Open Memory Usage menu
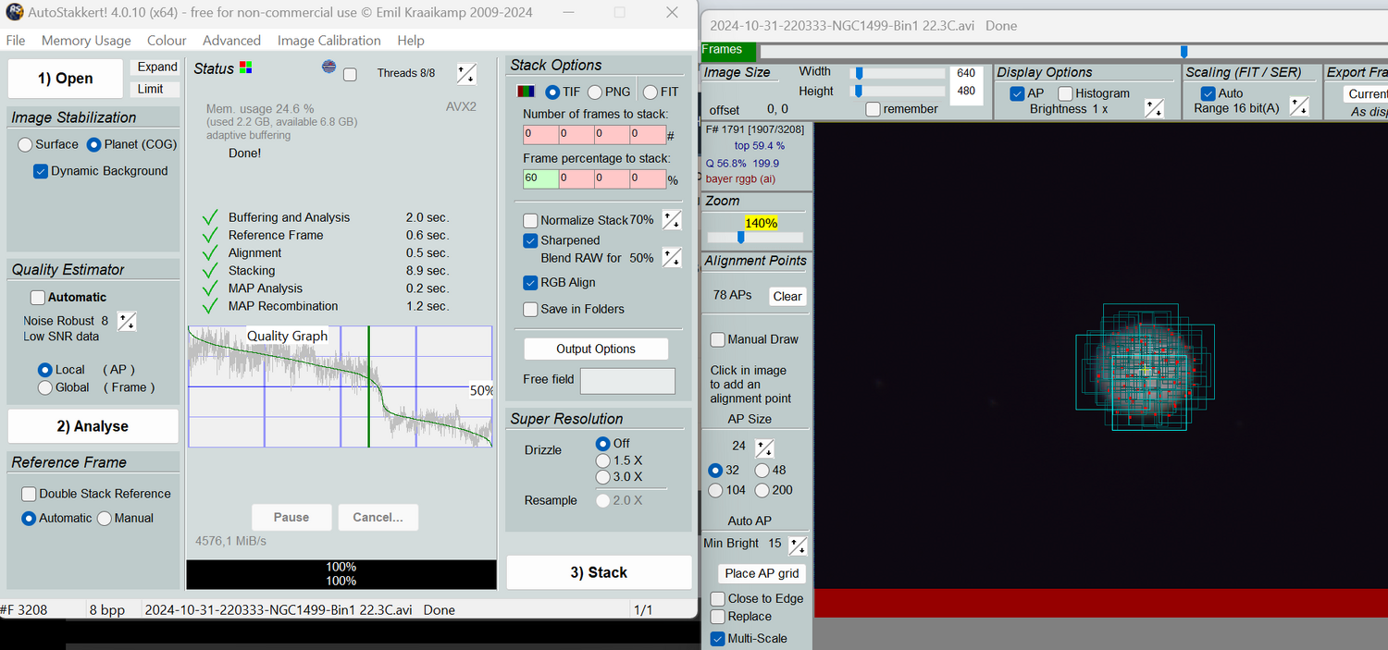Viewport: 1388px width, 650px height. [x=86, y=41]
